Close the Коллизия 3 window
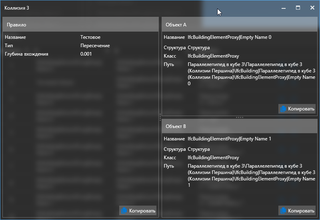 coord(312,8)
